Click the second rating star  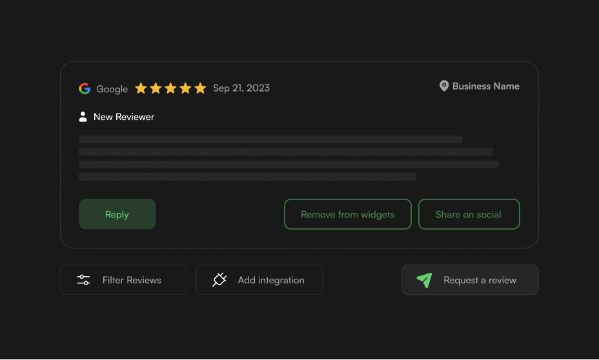tap(156, 88)
